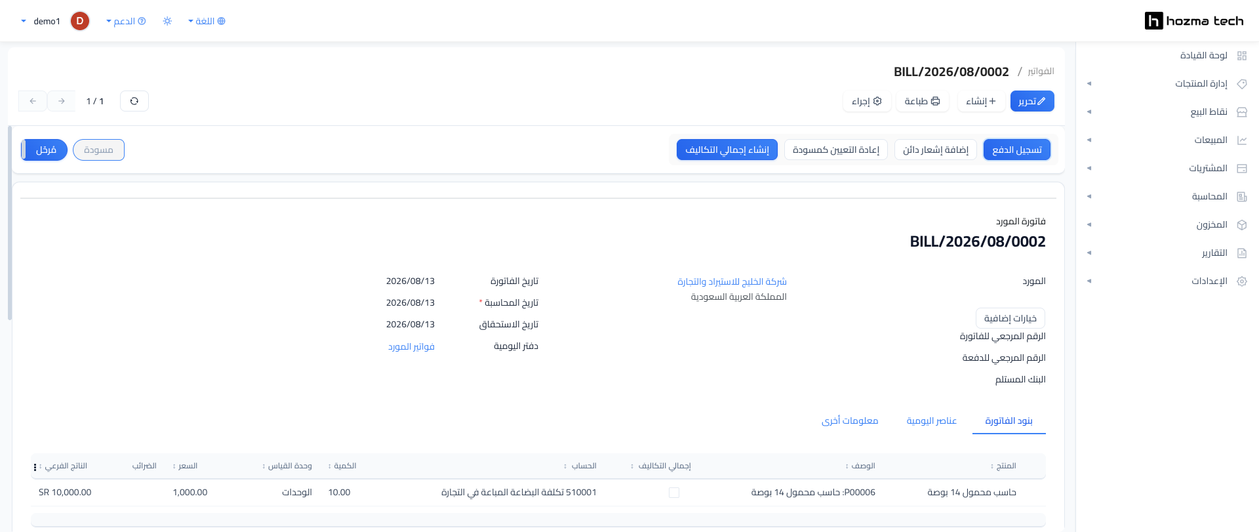1259x532 pixels.
Task: Open the table column options kebab icon
Action: coord(35,467)
